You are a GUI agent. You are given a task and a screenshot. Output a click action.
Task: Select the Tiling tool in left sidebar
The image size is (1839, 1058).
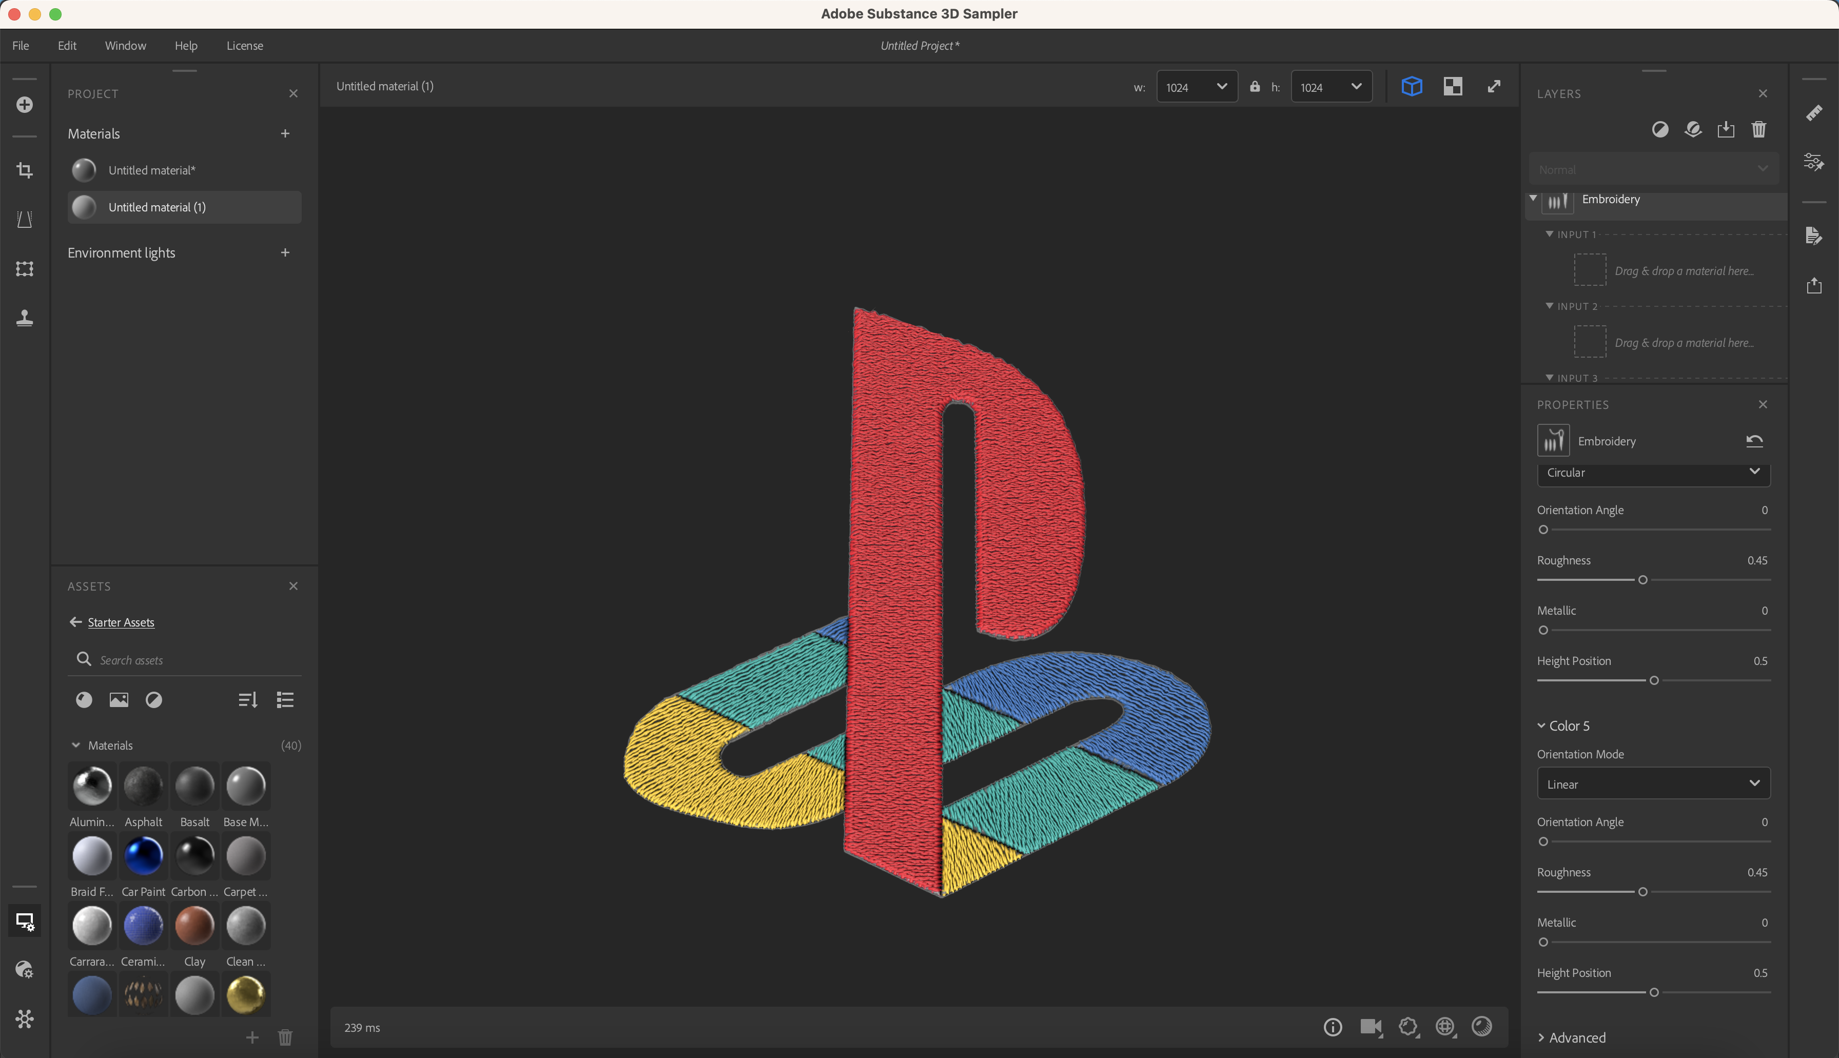(x=25, y=269)
